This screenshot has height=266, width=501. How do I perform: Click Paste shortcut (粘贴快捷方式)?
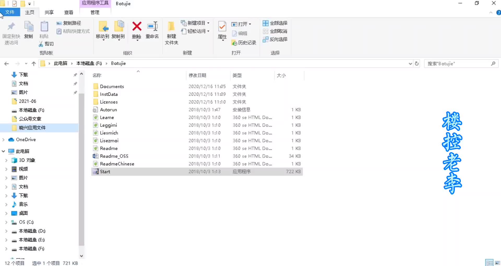tap(73, 31)
